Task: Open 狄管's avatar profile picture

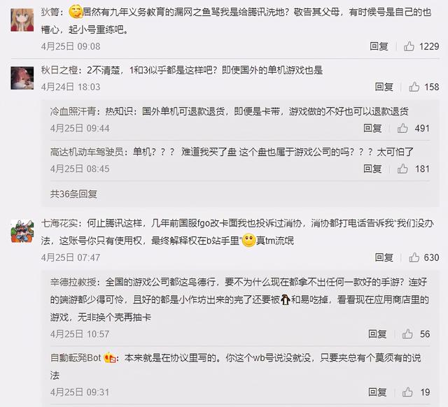Action: pos(22,20)
